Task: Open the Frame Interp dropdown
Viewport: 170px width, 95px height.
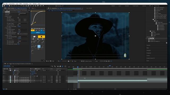Action: click(x=23, y=41)
